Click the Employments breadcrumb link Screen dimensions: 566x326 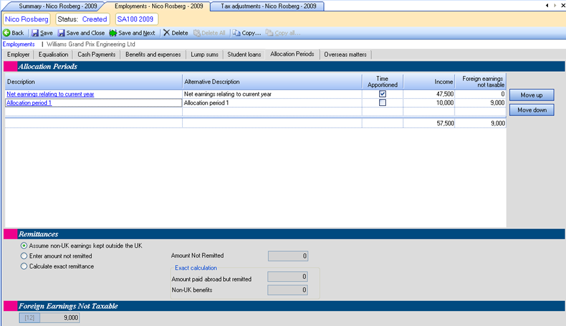tap(19, 44)
